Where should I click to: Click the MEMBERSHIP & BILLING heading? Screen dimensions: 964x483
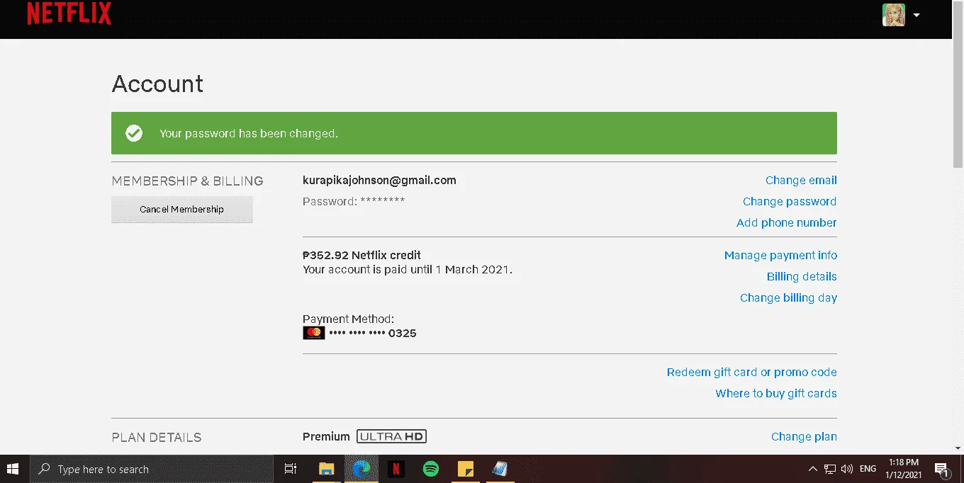(188, 181)
